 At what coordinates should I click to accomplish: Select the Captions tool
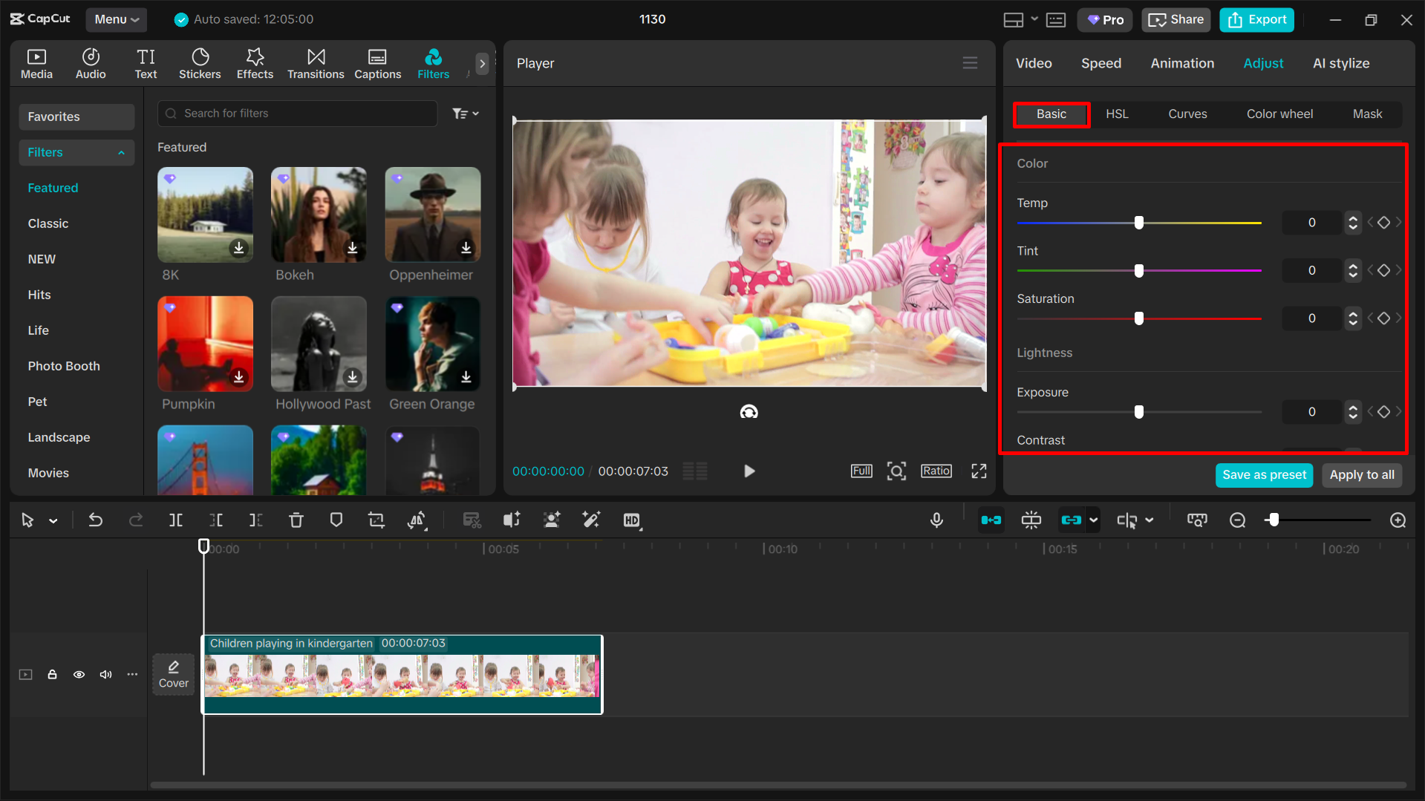377,63
